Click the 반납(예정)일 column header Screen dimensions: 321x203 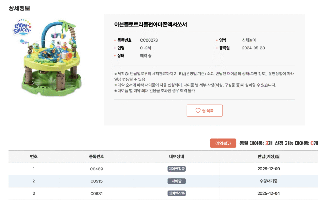pos(268,156)
